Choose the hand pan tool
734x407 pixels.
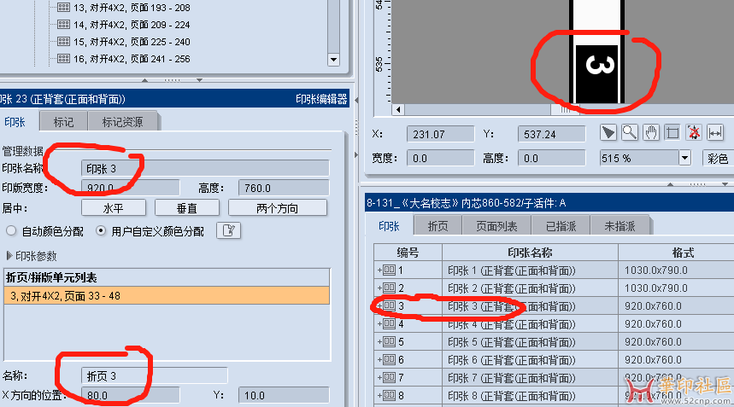(x=650, y=133)
